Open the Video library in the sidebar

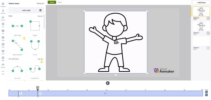pos(3,45)
